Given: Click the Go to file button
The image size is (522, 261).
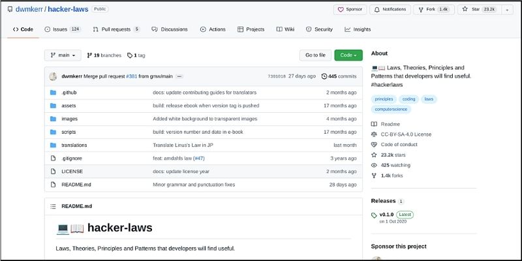Looking at the screenshot, I should [x=315, y=55].
